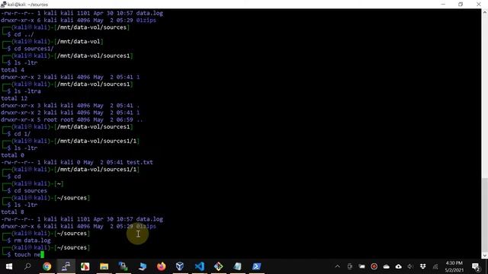This screenshot has width=488, height=274.
Task: Open the PuTTY window menu icon in title bar
Action: click(3, 5)
